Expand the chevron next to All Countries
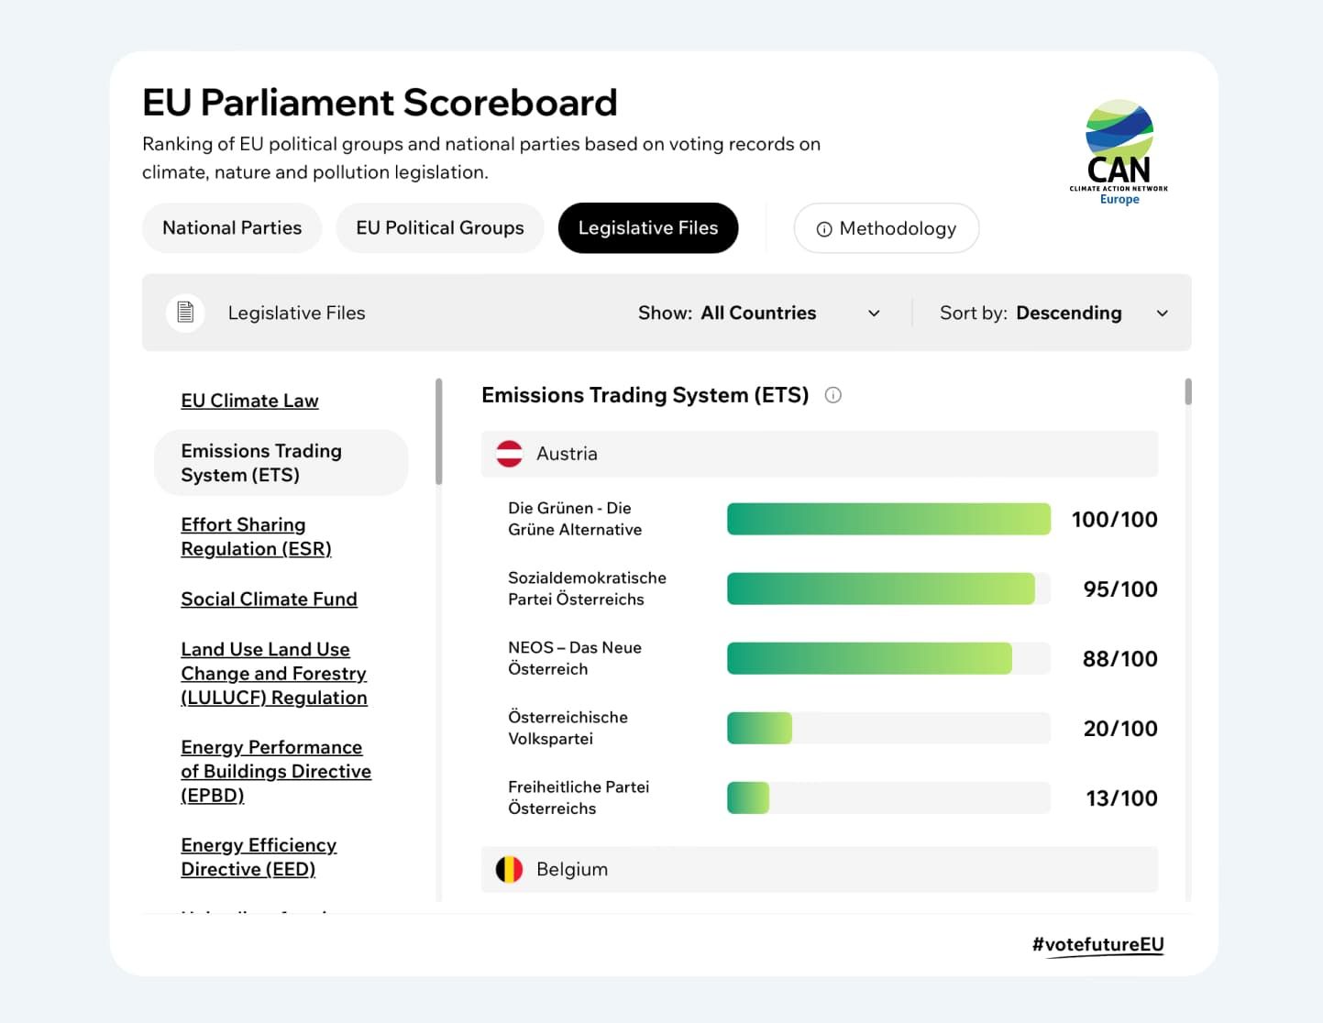 (873, 313)
